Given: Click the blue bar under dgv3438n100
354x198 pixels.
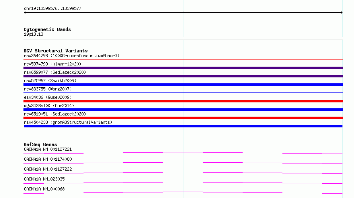Looking at the screenshot, I should point(183,110).
